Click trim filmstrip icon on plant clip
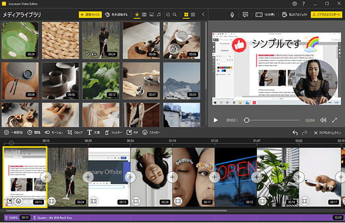Image resolution: width=345 pixels, height=223 pixels. (262, 201)
